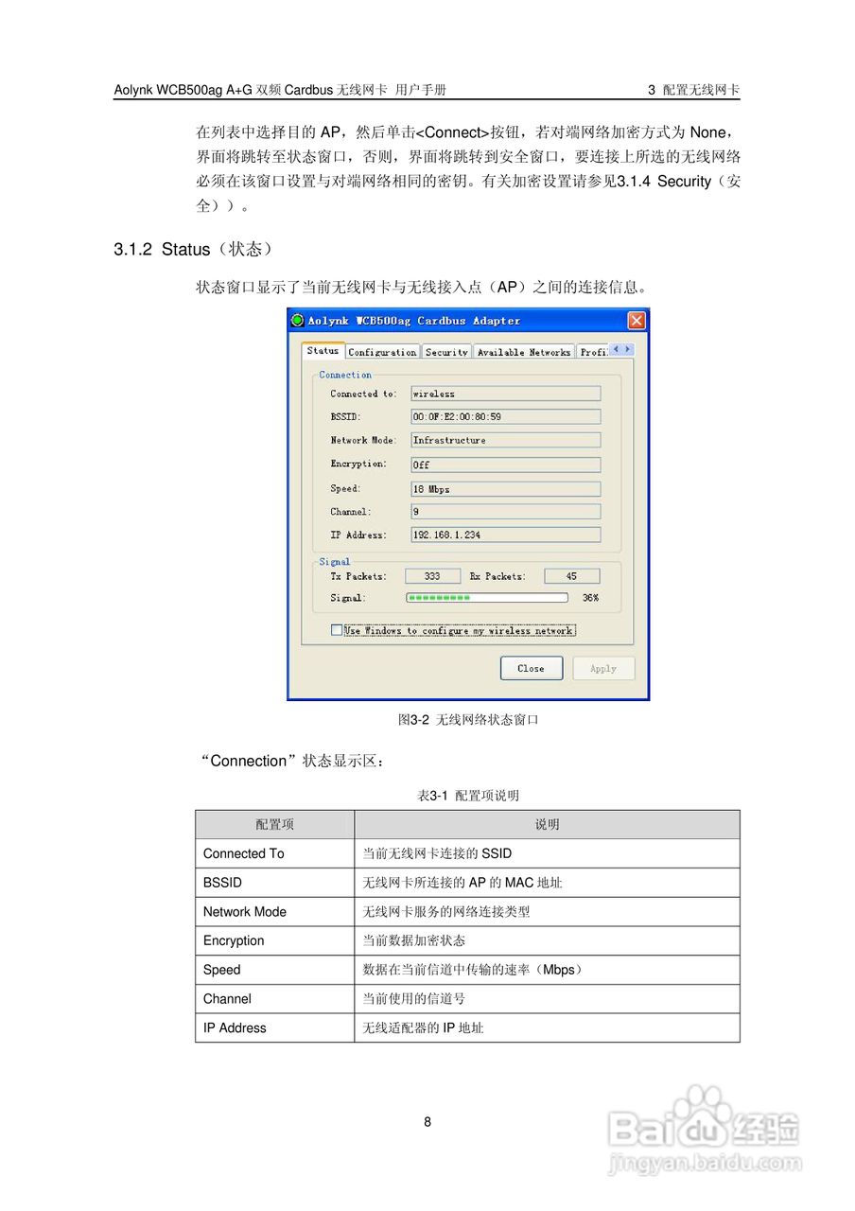Screen dimensions: 855x1211
Task: Click the Connected To table cell
Action: tap(275, 853)
